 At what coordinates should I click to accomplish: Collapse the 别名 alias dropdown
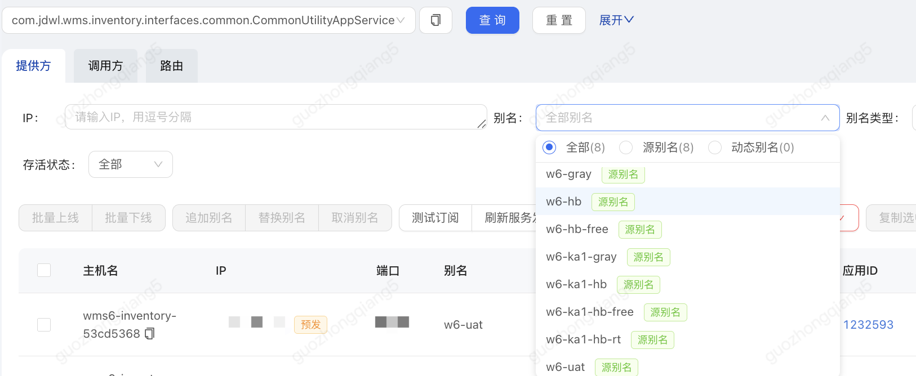(825, 118)
